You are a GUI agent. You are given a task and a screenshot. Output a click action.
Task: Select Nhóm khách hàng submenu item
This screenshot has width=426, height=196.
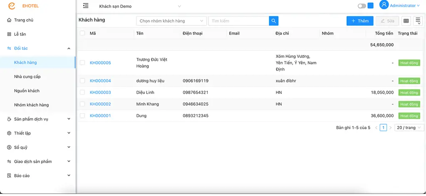pos(38,105)
